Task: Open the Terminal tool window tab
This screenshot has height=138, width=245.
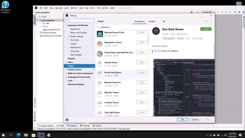Action: click(x=85, y=126)
